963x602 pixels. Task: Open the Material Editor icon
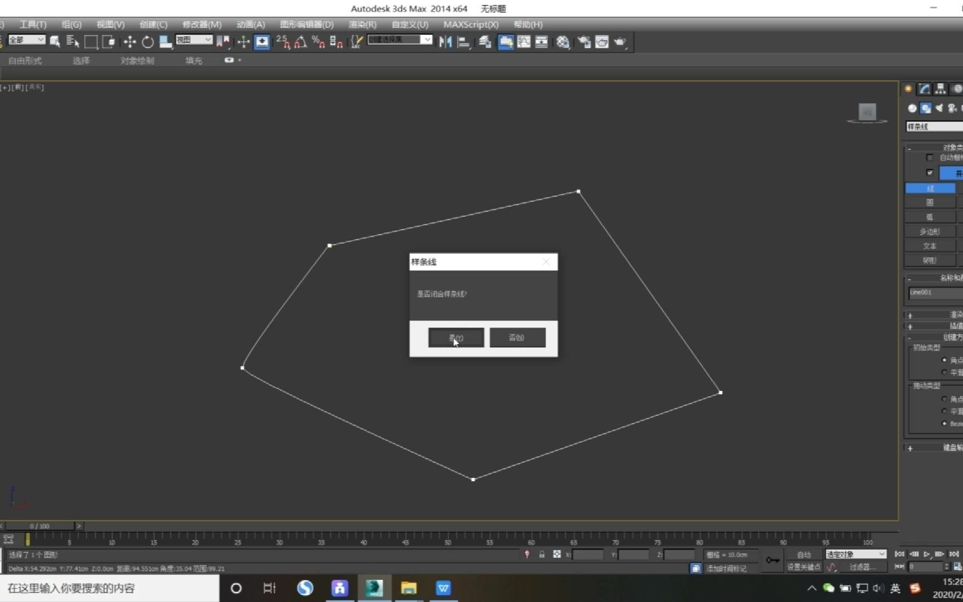(x=563, y=42)
